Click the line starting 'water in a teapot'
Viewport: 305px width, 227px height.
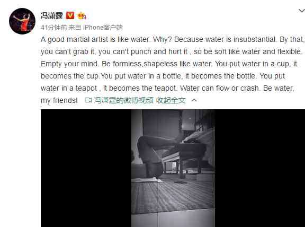[167, 88]
